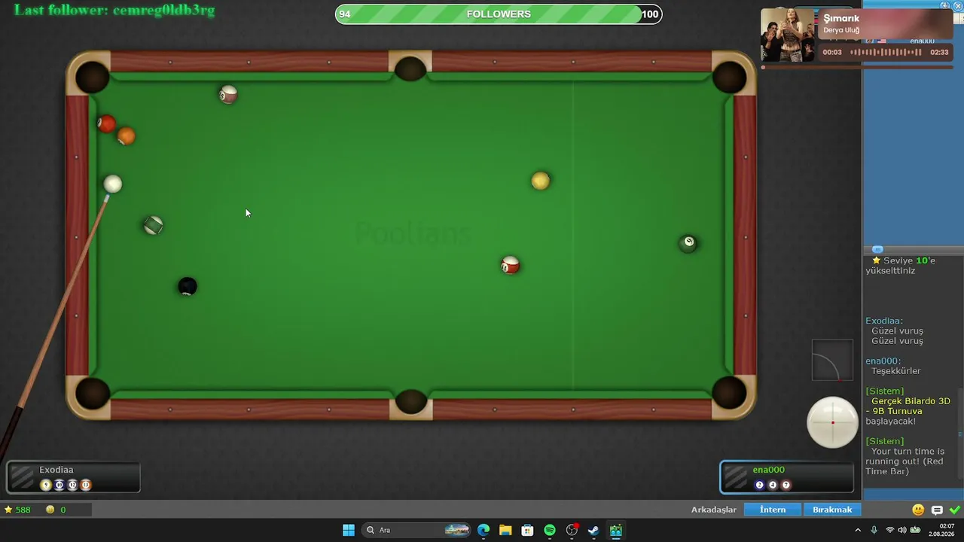
Task: Click the 9 ball in Exodiaa's panel
Action: (x=46, y=485)
